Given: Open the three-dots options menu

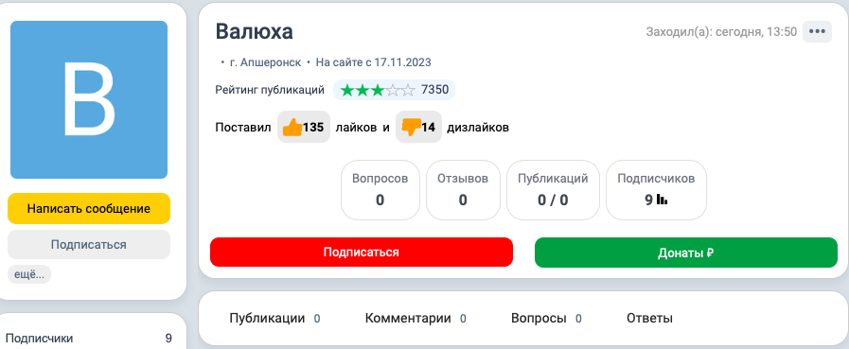Looking at the screenshot, I should coord(817,31).
